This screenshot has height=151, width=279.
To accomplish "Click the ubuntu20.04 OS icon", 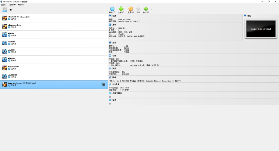I will (5, 18).
